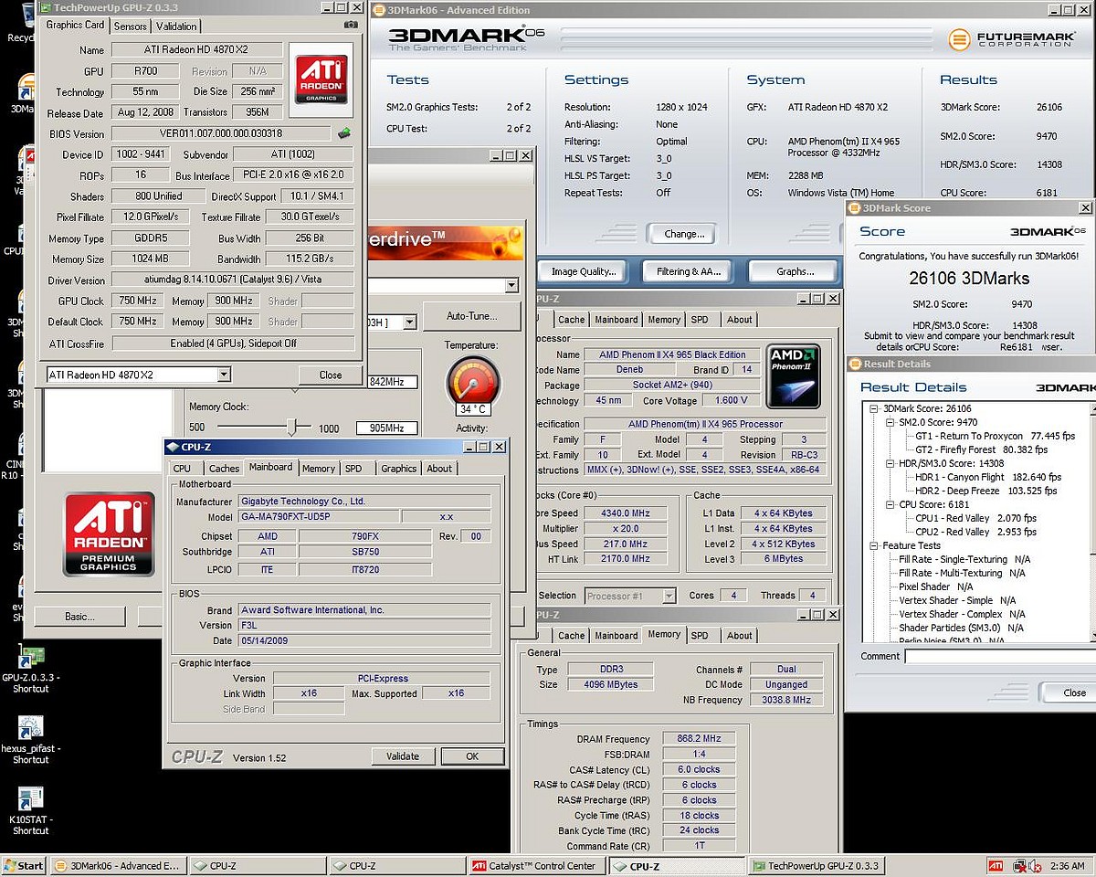
Task: Click the GA-MA790FXT-UD5P model value in CPU-Z
Action: click(x=318, y=517)
